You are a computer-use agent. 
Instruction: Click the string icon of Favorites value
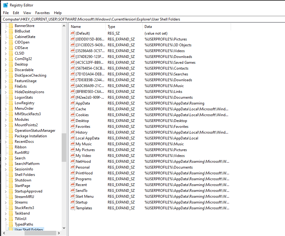pos(73,126)
